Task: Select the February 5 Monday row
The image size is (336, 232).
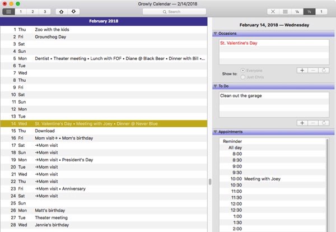Action: click(x=104, y=58)
